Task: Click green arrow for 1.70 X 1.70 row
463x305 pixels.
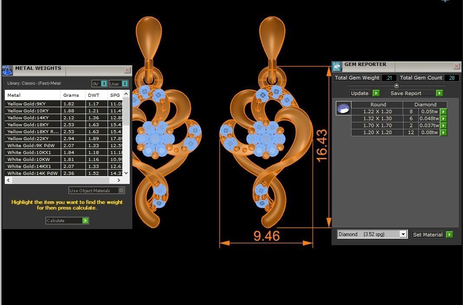Action: [443, 125]
